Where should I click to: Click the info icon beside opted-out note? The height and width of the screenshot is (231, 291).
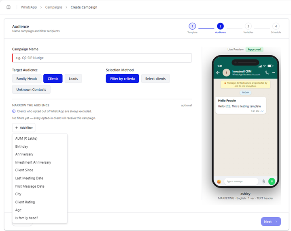pos(14,111)
